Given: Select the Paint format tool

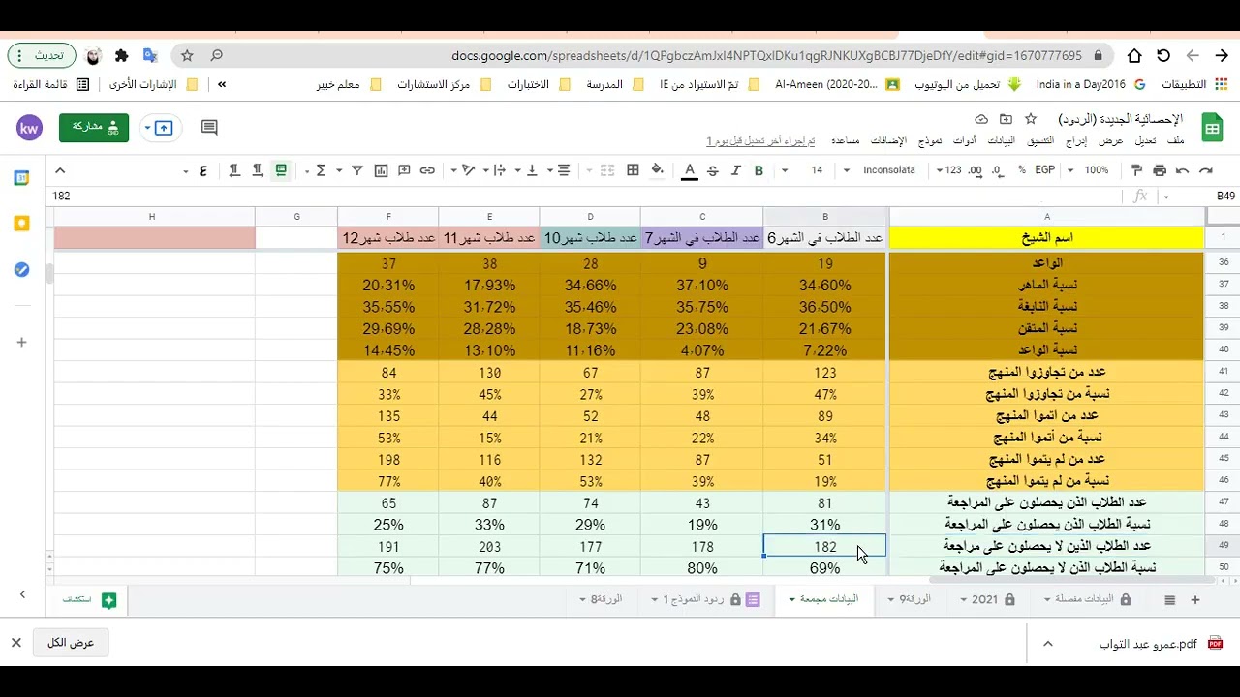Looking at the screenshot, I should pyautogui.click(x=1137, y=170).
